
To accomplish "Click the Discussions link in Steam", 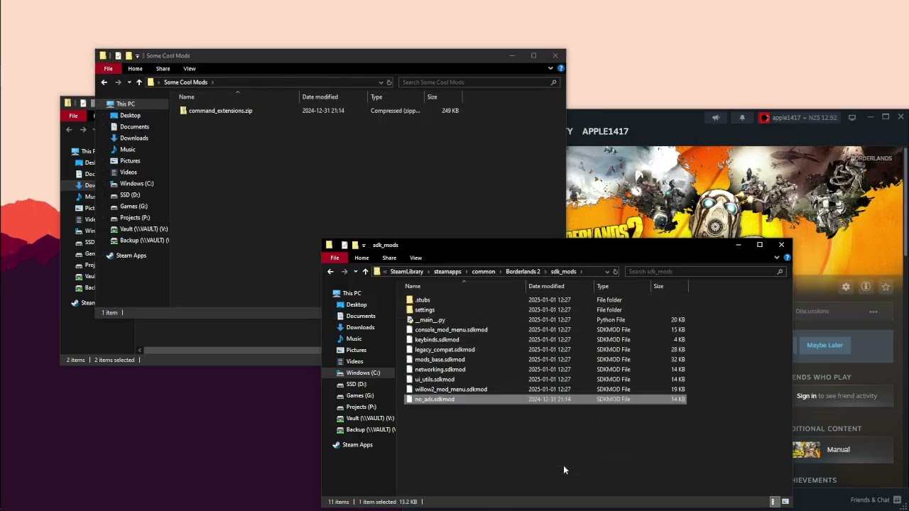I will coord(812,311).
